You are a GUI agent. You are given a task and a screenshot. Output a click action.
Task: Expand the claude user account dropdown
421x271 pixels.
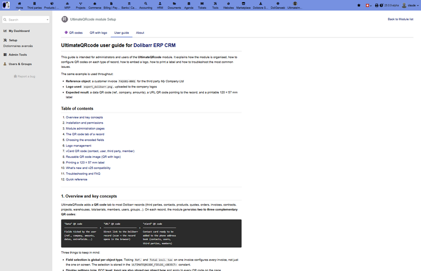411,5
